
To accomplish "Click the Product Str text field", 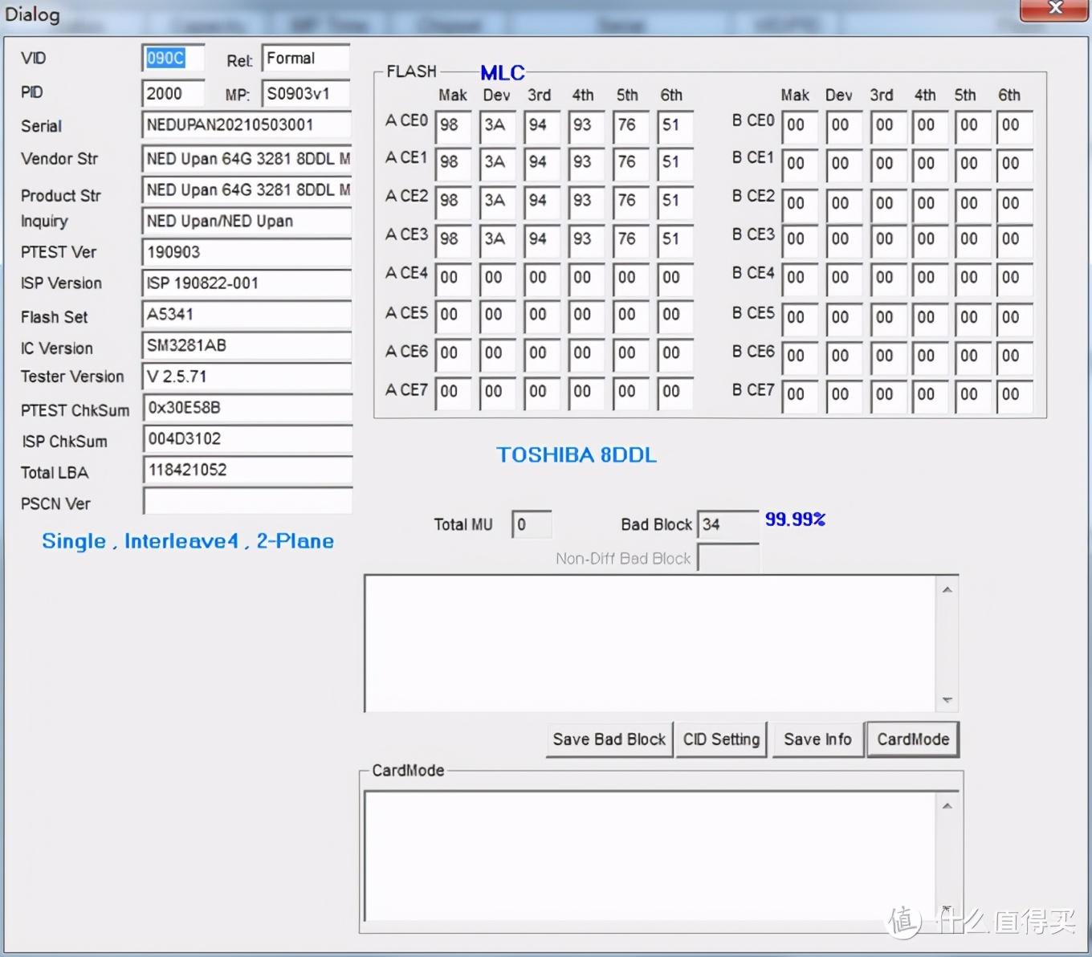I will click(246, 190).
